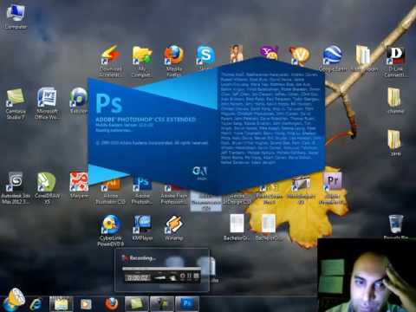This screenshot has height=312, width=416.
Task: Switch to Photoshop taskbar button
Action: (x=187, y=303)
